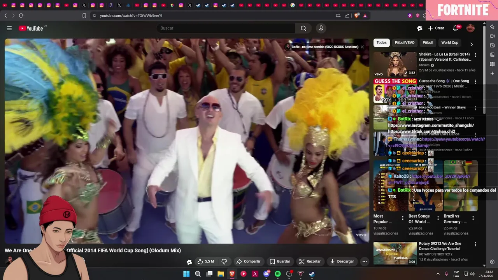This screenshot has height=280, width=498.
Task: Click the Crear create button
Action: [x=436, y=28]
